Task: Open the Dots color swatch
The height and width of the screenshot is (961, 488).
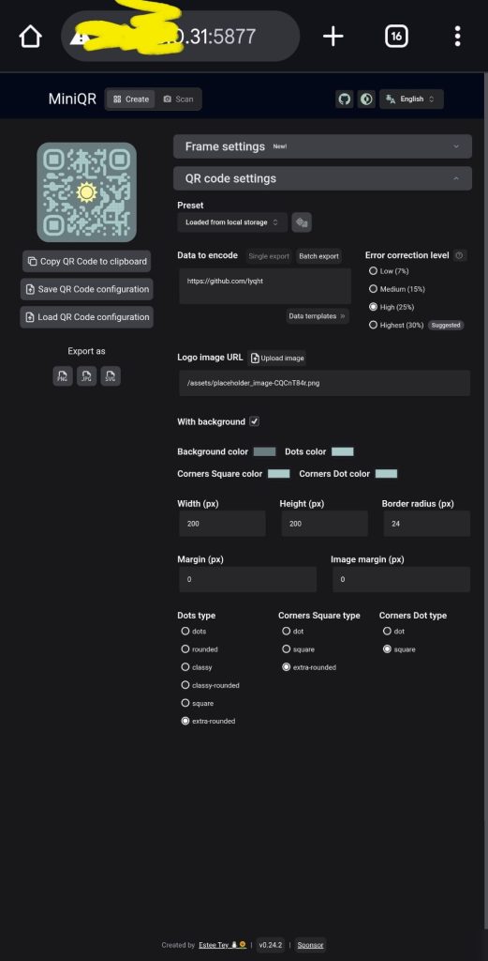Action: pos(343,451)
